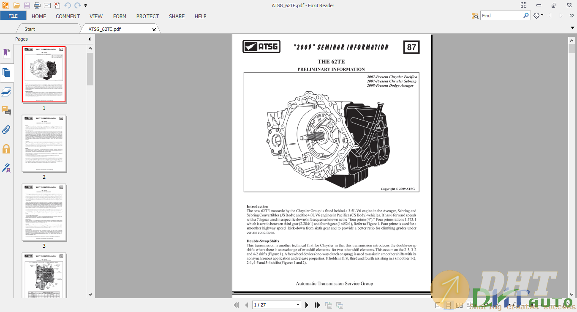
Task: Click the document scrollbar down arrow
Action: (x=572, y=296)
